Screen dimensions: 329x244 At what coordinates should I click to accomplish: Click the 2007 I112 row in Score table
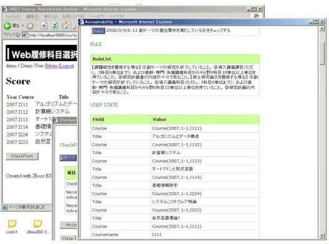coord(42,111)
